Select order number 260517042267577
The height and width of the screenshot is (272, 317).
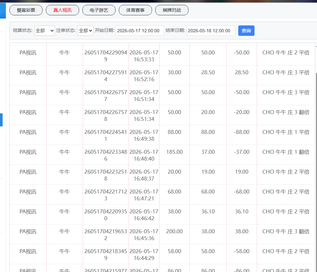(x=106, y=95)
